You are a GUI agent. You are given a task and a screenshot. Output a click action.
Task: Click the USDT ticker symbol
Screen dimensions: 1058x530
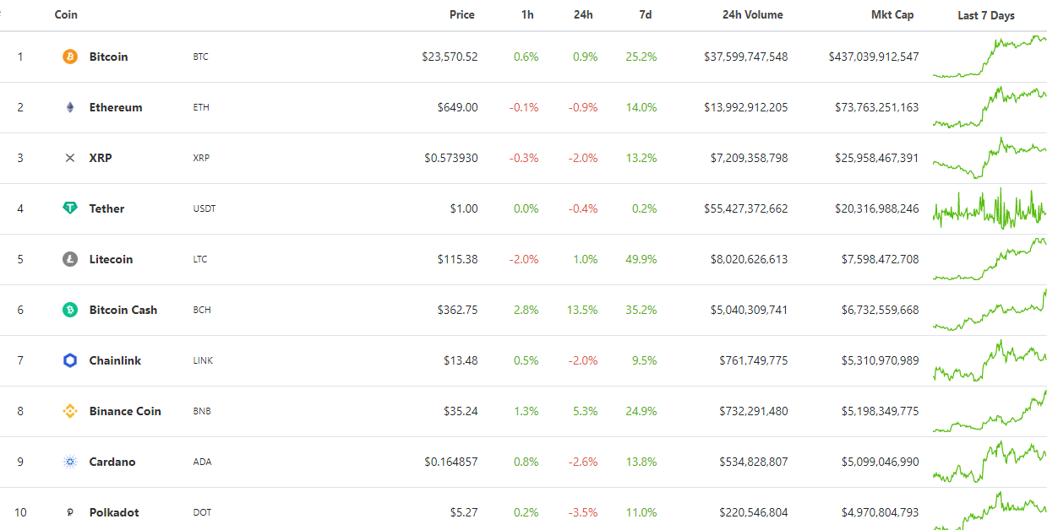click(205, 208)
